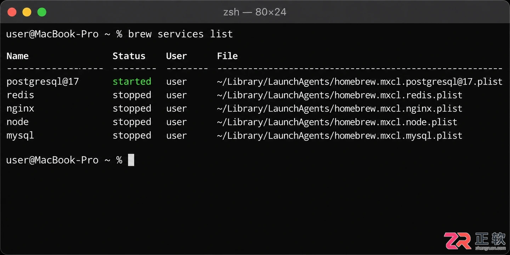Image resolution: width=510 pixels, height=255 pixels.
Task: Select the 'node' service name
Action: click(x=17, y=122)
